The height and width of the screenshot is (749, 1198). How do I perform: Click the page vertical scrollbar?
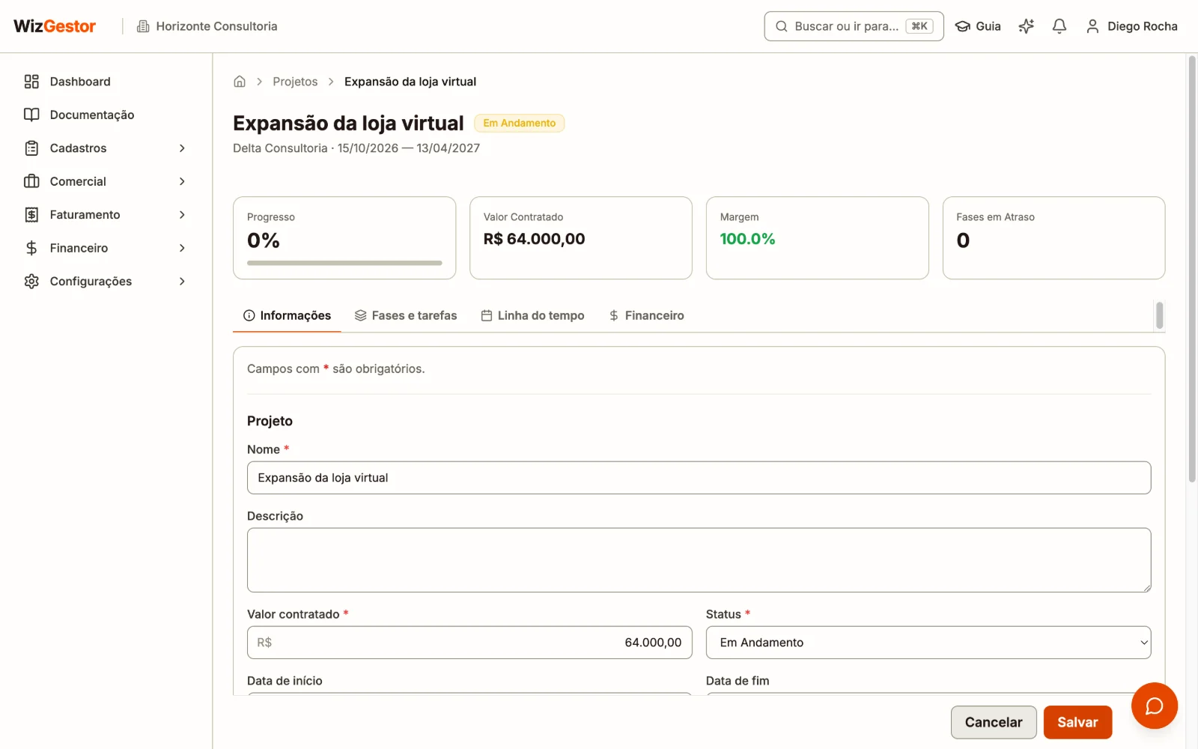tap(1192, 270)
